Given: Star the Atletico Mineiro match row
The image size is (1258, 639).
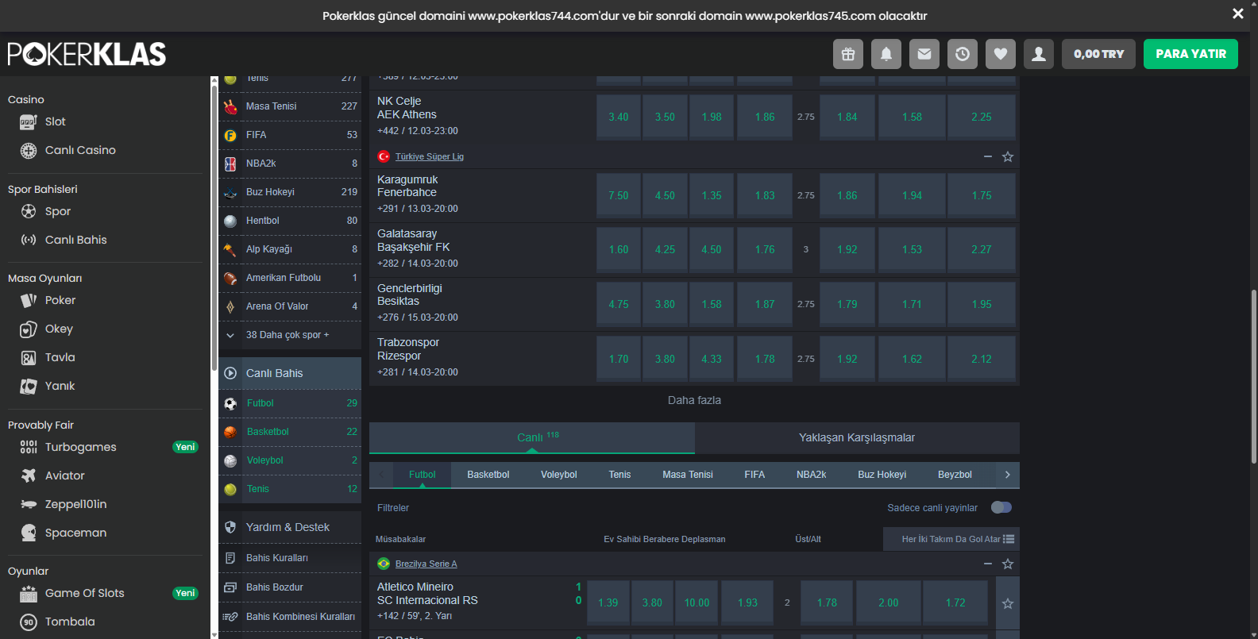Looking at the screenshot, I should (x=1008, y=603).
